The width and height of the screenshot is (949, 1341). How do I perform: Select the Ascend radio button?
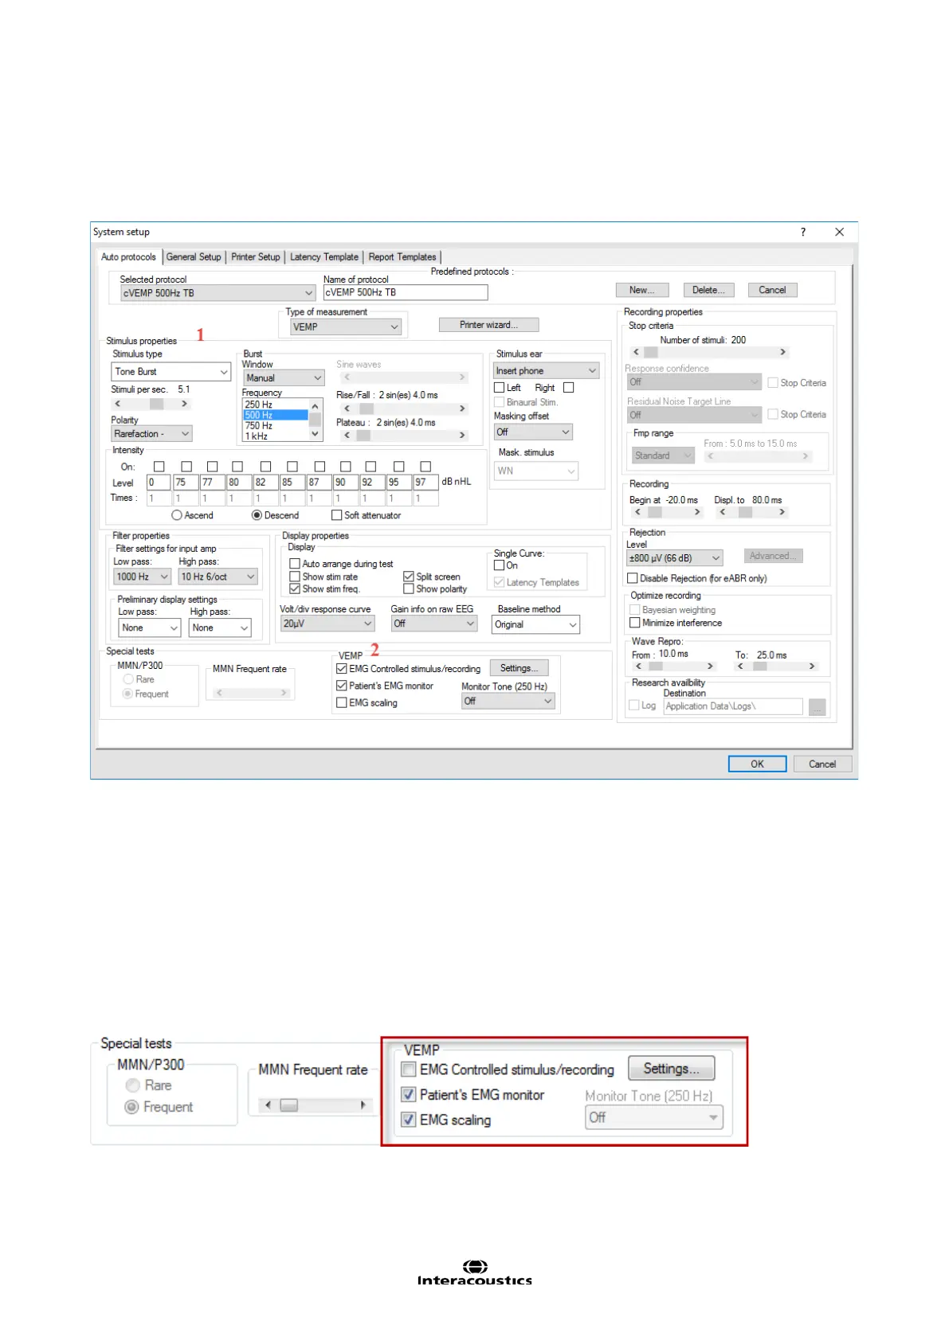pos(177,516)
